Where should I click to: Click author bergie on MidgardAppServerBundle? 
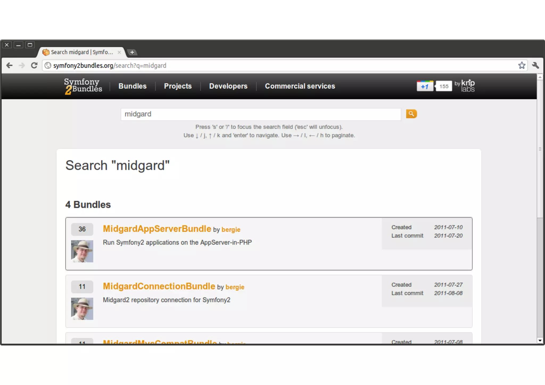pos(231,229)
